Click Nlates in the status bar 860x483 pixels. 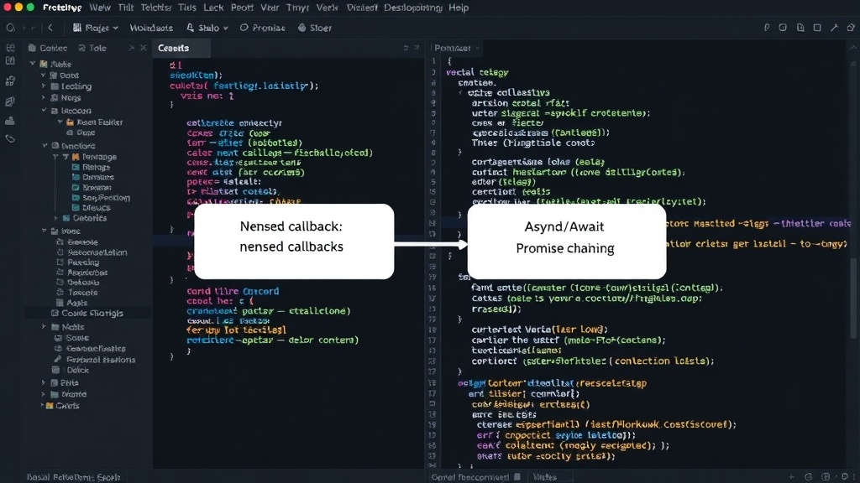[x=544, y=477]
